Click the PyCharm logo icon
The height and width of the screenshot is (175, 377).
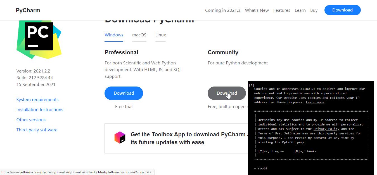tap(39, 39)
